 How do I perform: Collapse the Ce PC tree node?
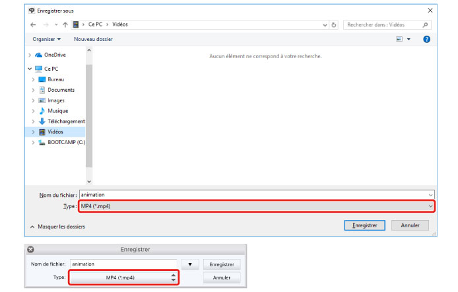coord(30,69)
